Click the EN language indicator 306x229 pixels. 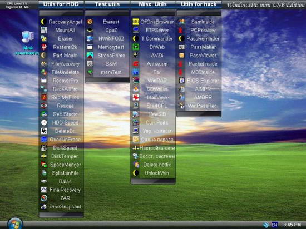274,225
